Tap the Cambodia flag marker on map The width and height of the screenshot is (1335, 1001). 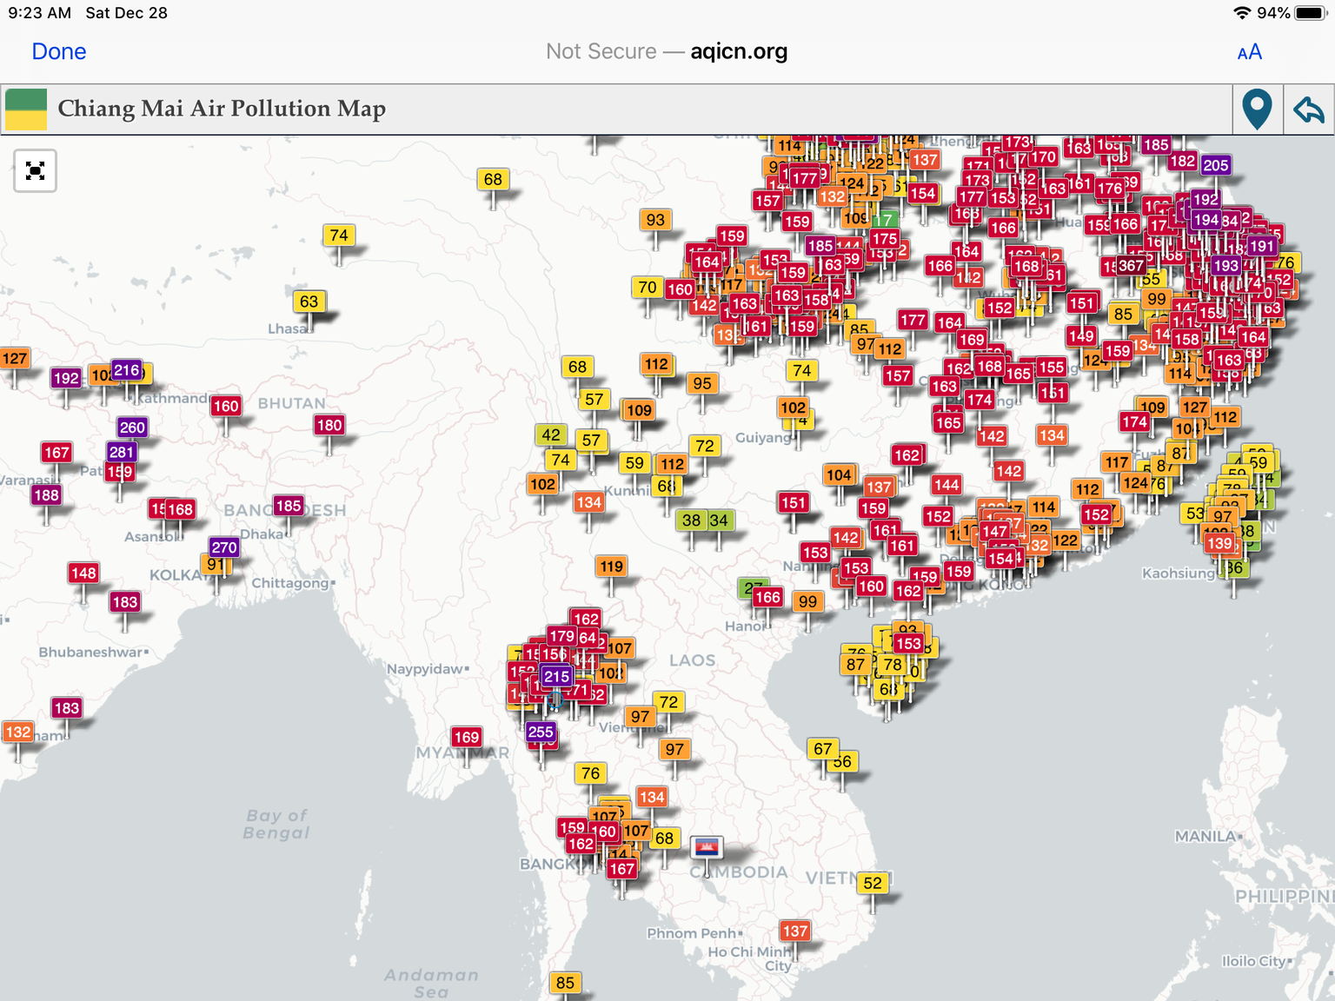(706, 846)
